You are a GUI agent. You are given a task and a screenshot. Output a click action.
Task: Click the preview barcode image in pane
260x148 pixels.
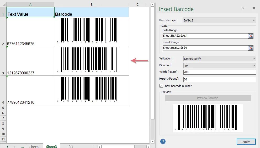click(x=208, y=118)
